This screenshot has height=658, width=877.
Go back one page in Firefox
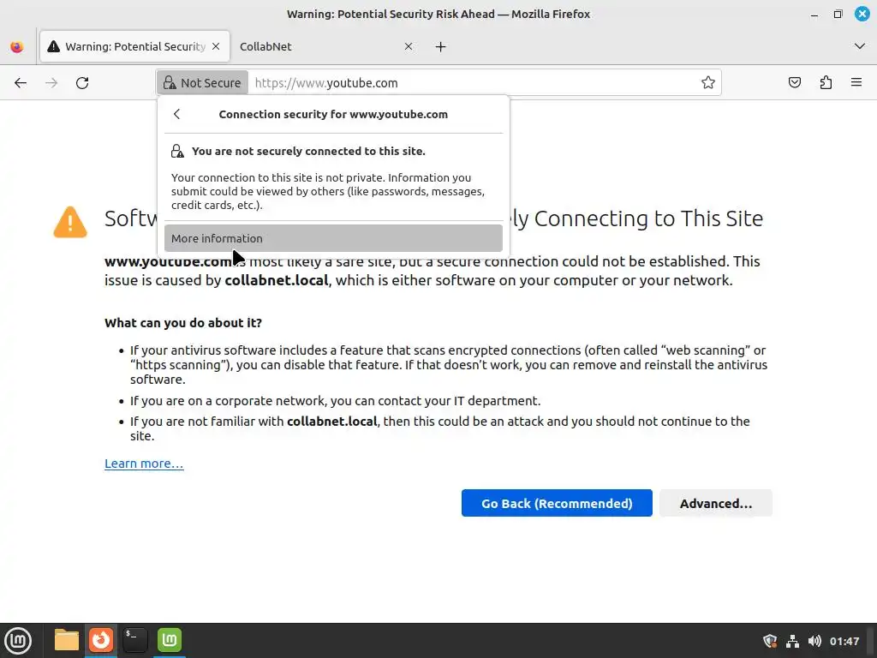coord(21,83)
